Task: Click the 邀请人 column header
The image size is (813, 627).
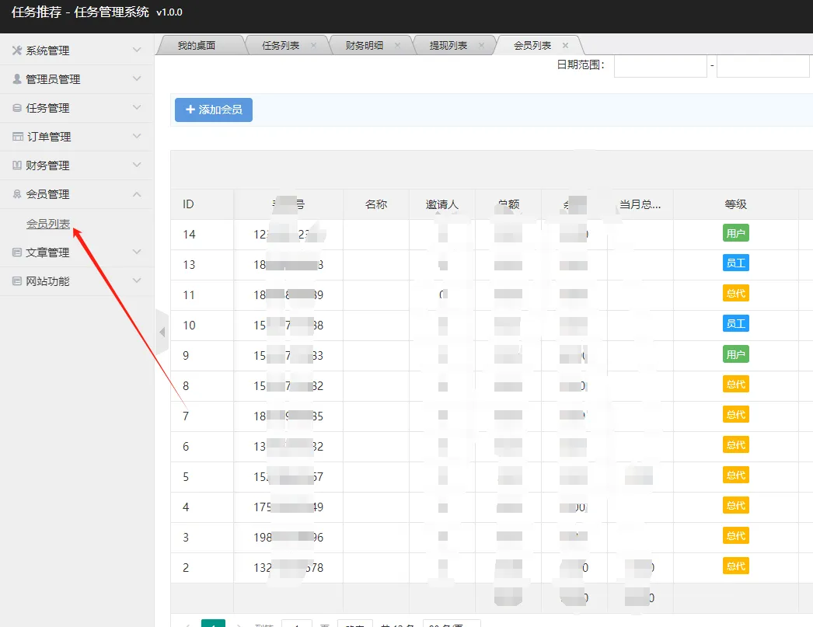Action: [x=441, y=204]
